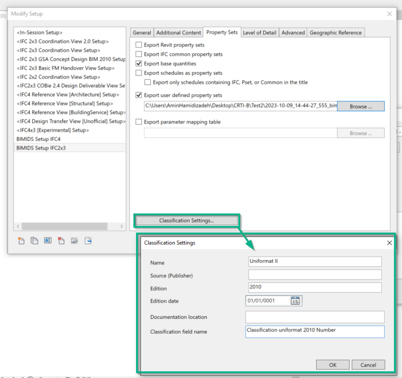The width and height of the screenshot is (402, 378).
Task: Open the Geographic Reference tab
Action: pyautogui.click(x=335, y=32)
